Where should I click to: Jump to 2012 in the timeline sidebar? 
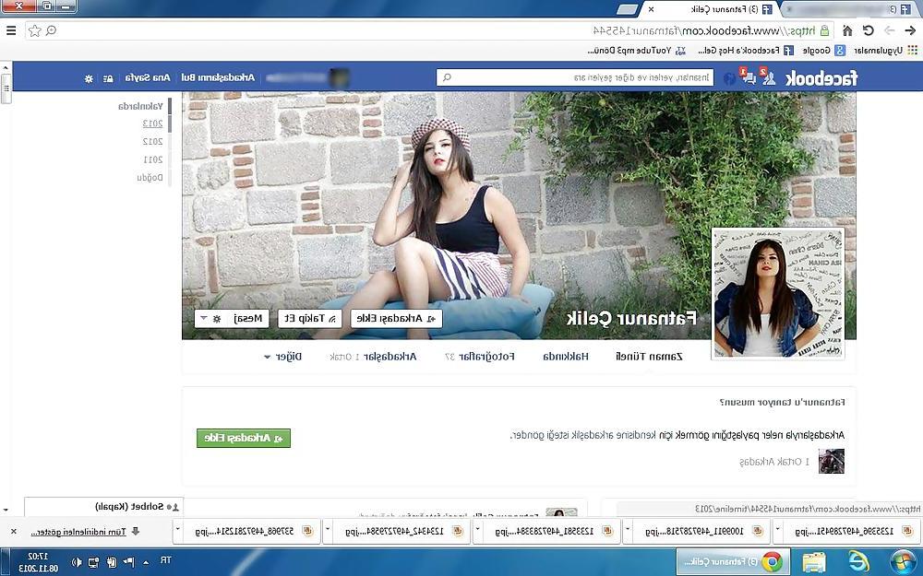(152, 142)
